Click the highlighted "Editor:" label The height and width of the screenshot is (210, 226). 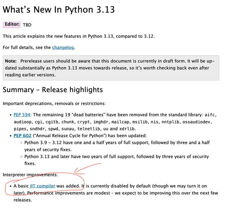[x=12, y=25]
